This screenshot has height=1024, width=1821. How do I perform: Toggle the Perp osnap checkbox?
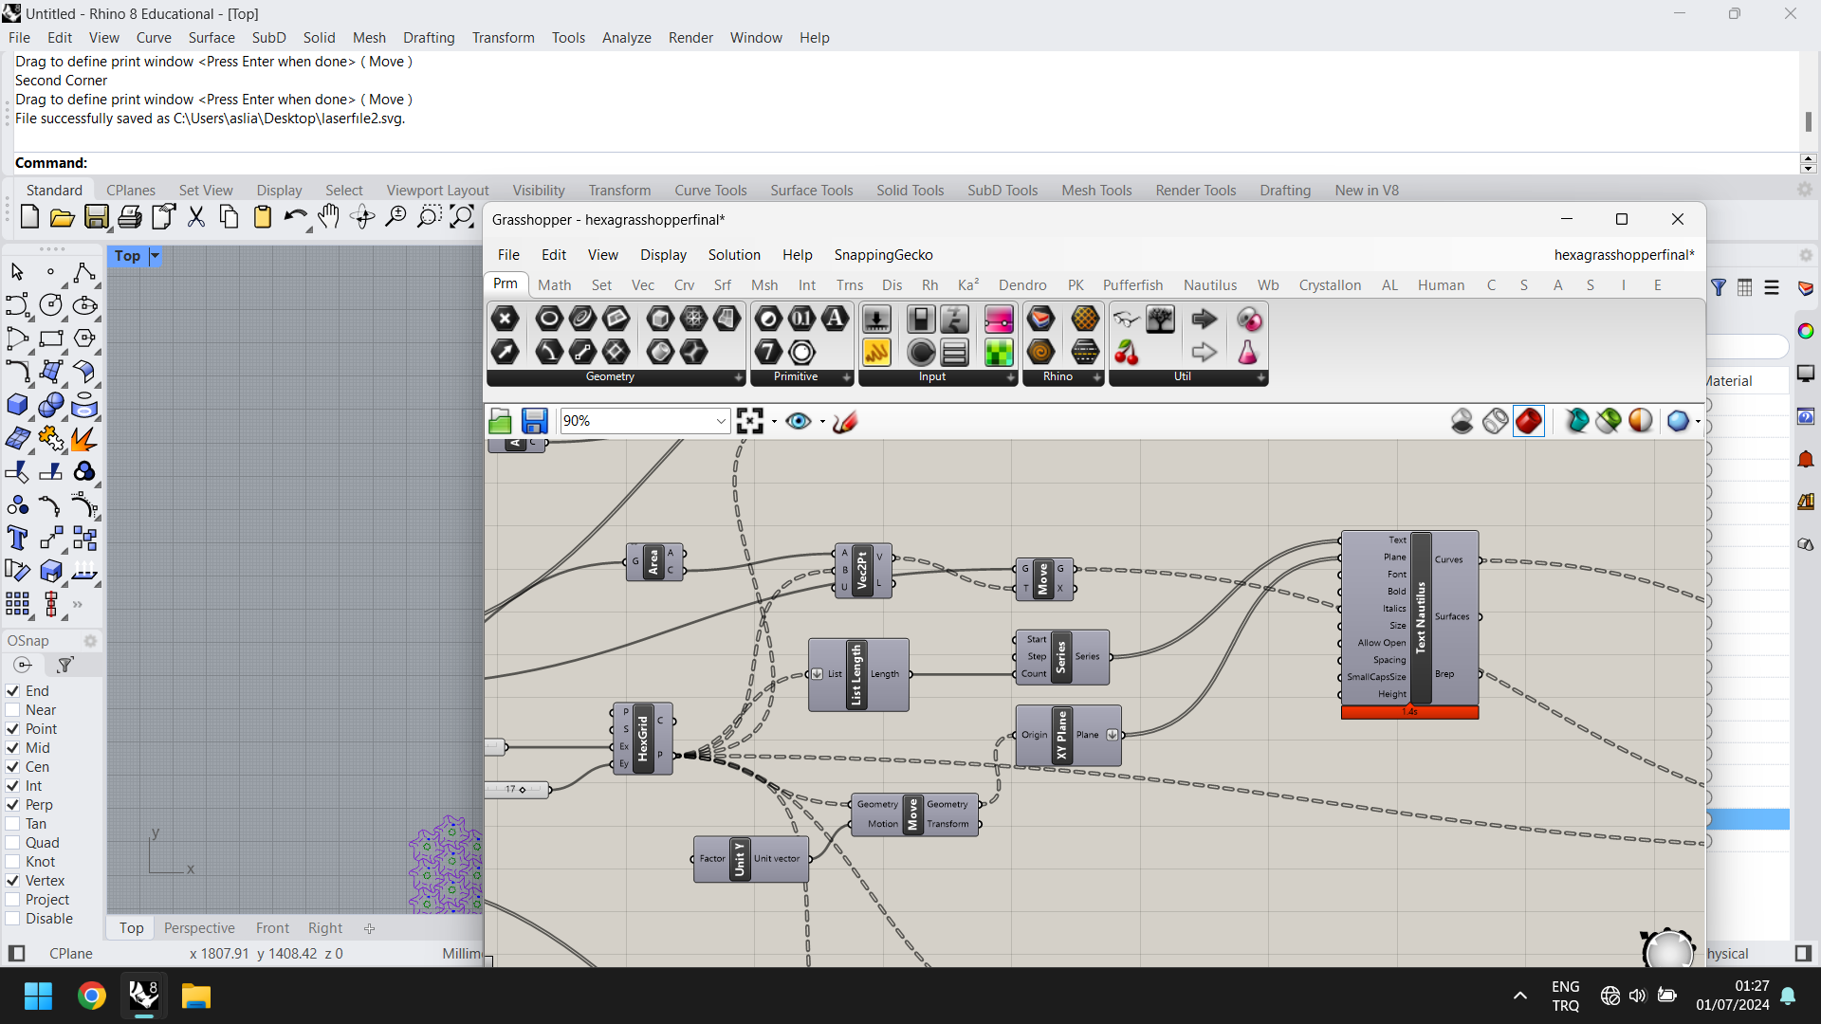click(13, 805)
